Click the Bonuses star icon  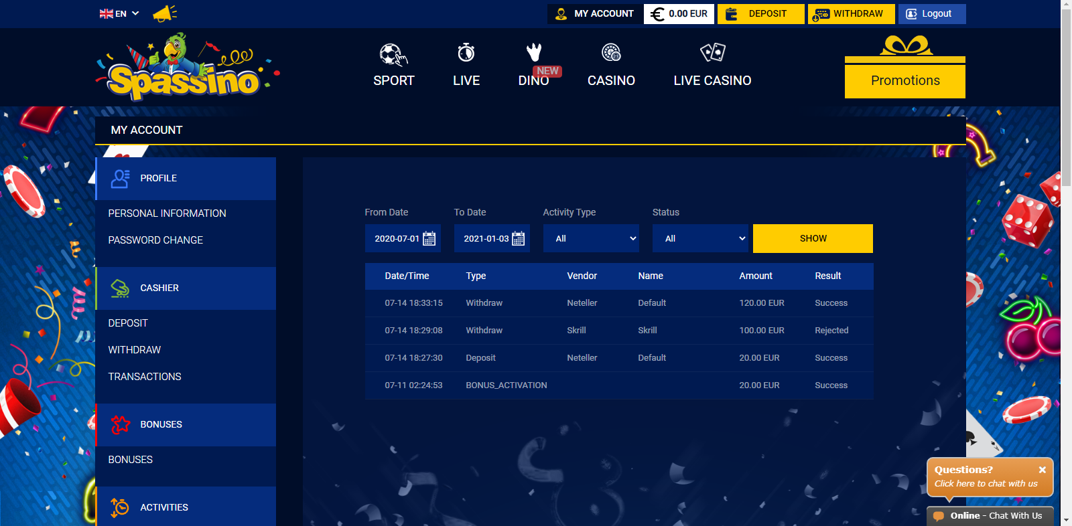click(x=121, y=424)
